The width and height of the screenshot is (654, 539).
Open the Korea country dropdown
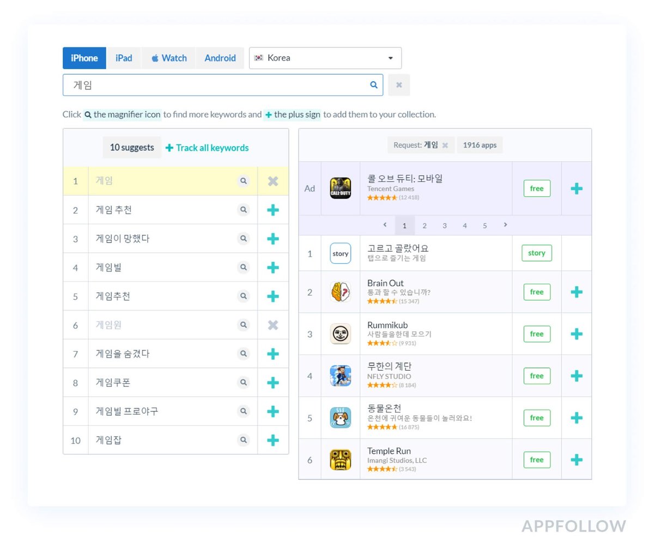pos(325,58)
